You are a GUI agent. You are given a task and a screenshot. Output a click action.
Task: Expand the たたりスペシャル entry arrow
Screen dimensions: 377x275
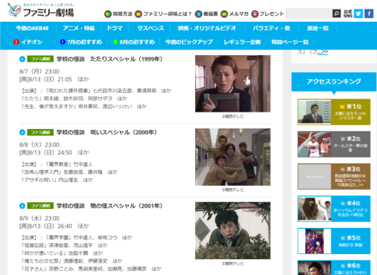(22, 59)
